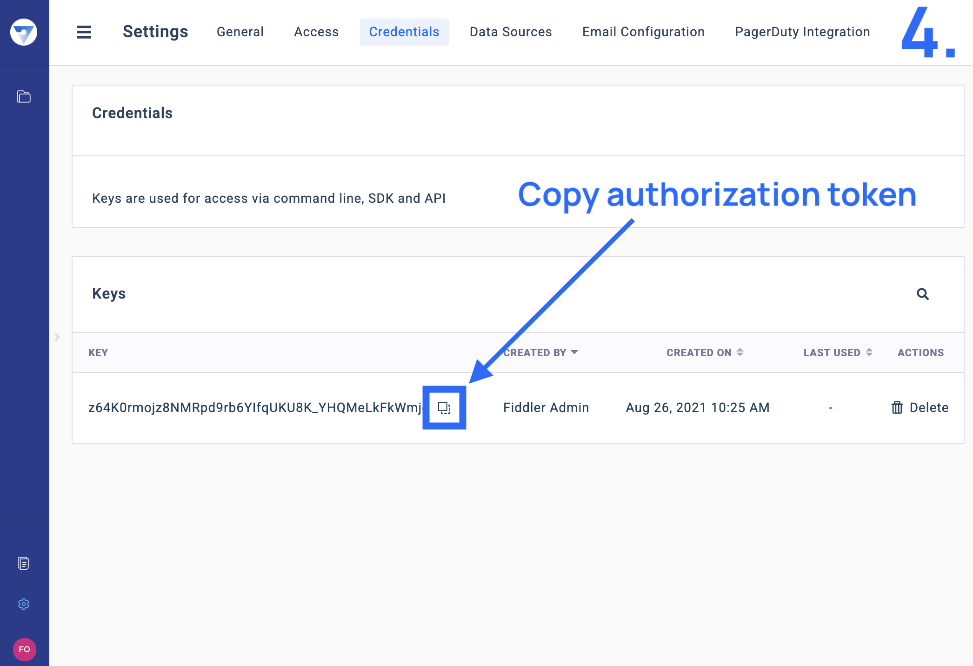Open the settings gear sidebar icon
Viewport: 973px width, 666px height.
tap(24, 604)
